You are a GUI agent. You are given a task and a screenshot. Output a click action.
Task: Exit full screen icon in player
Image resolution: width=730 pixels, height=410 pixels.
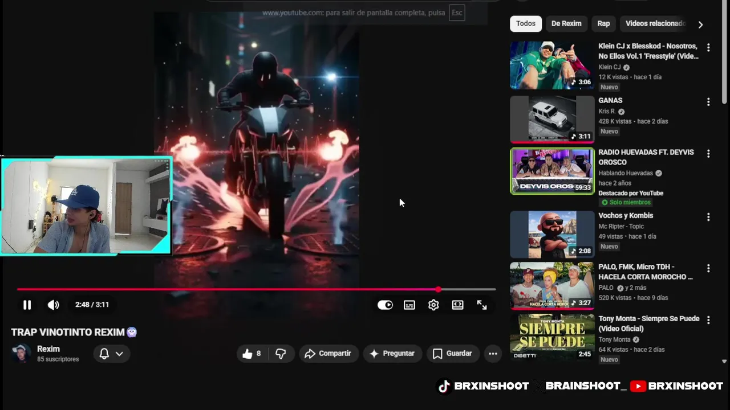(x=482, y=305)
